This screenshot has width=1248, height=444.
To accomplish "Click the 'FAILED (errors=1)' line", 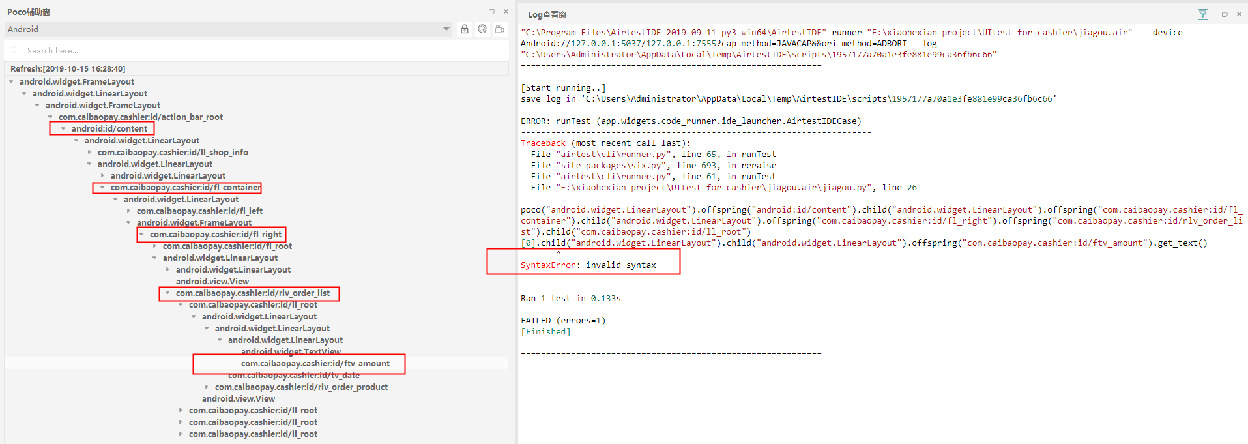I will point(563,320).
